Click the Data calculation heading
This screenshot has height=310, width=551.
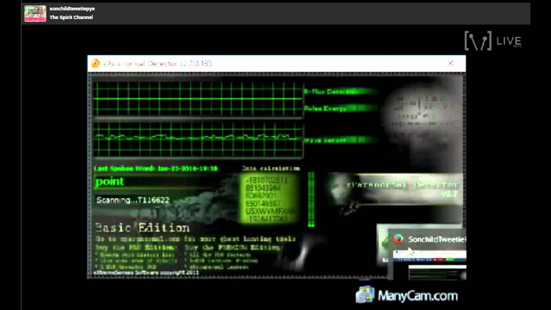point(271,168)
